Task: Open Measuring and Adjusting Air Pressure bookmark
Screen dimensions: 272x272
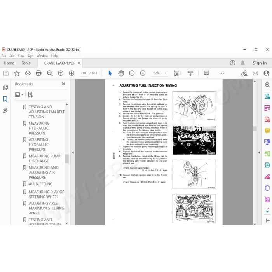Action: [x=44, y=173]
